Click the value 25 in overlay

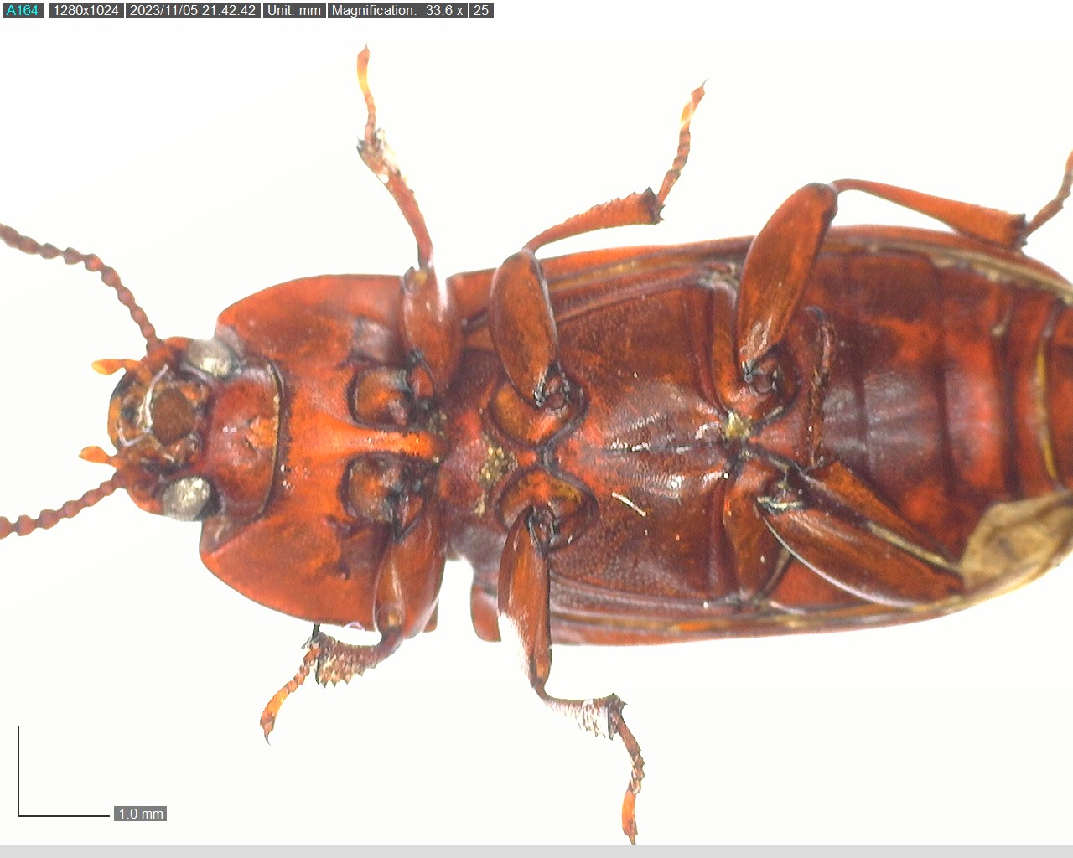pos(481,11)
